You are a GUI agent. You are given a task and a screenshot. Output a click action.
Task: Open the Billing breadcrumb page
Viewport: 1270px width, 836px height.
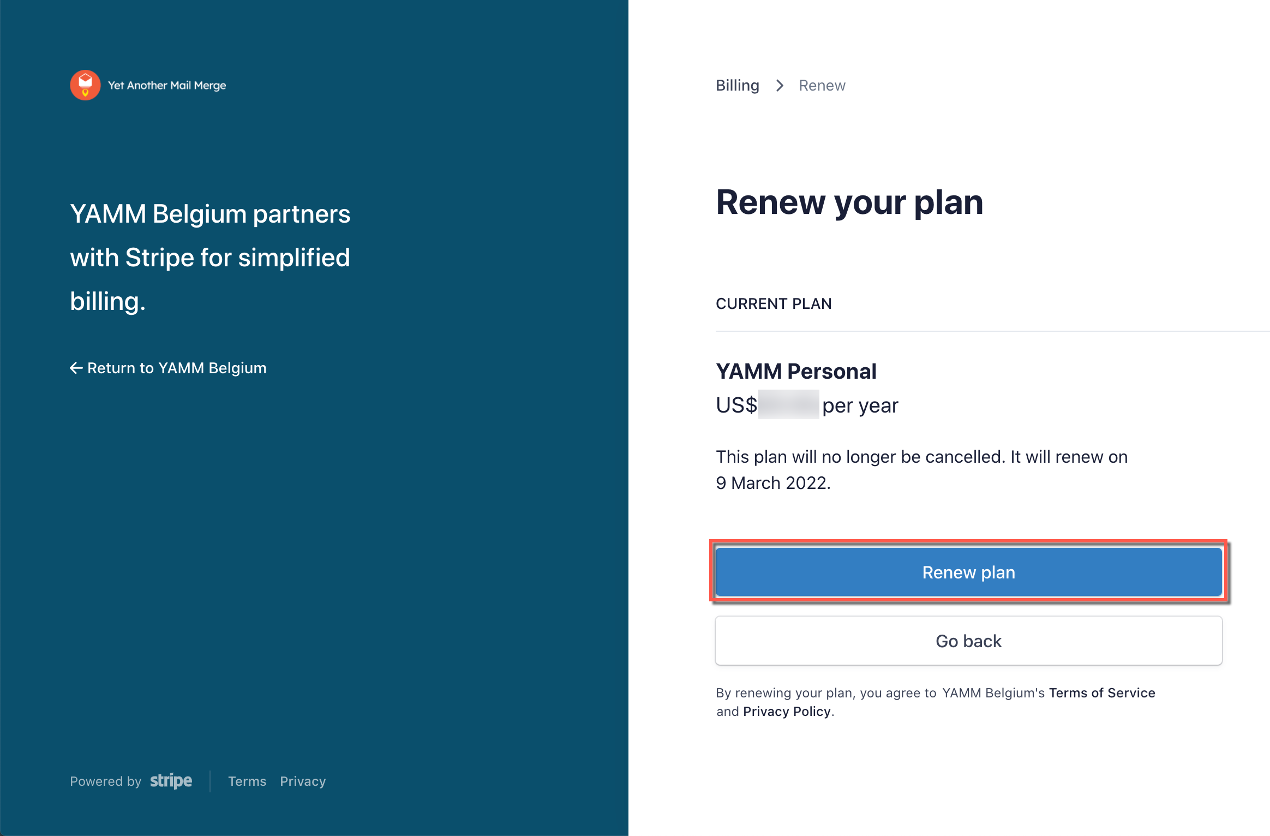point(737,85)
